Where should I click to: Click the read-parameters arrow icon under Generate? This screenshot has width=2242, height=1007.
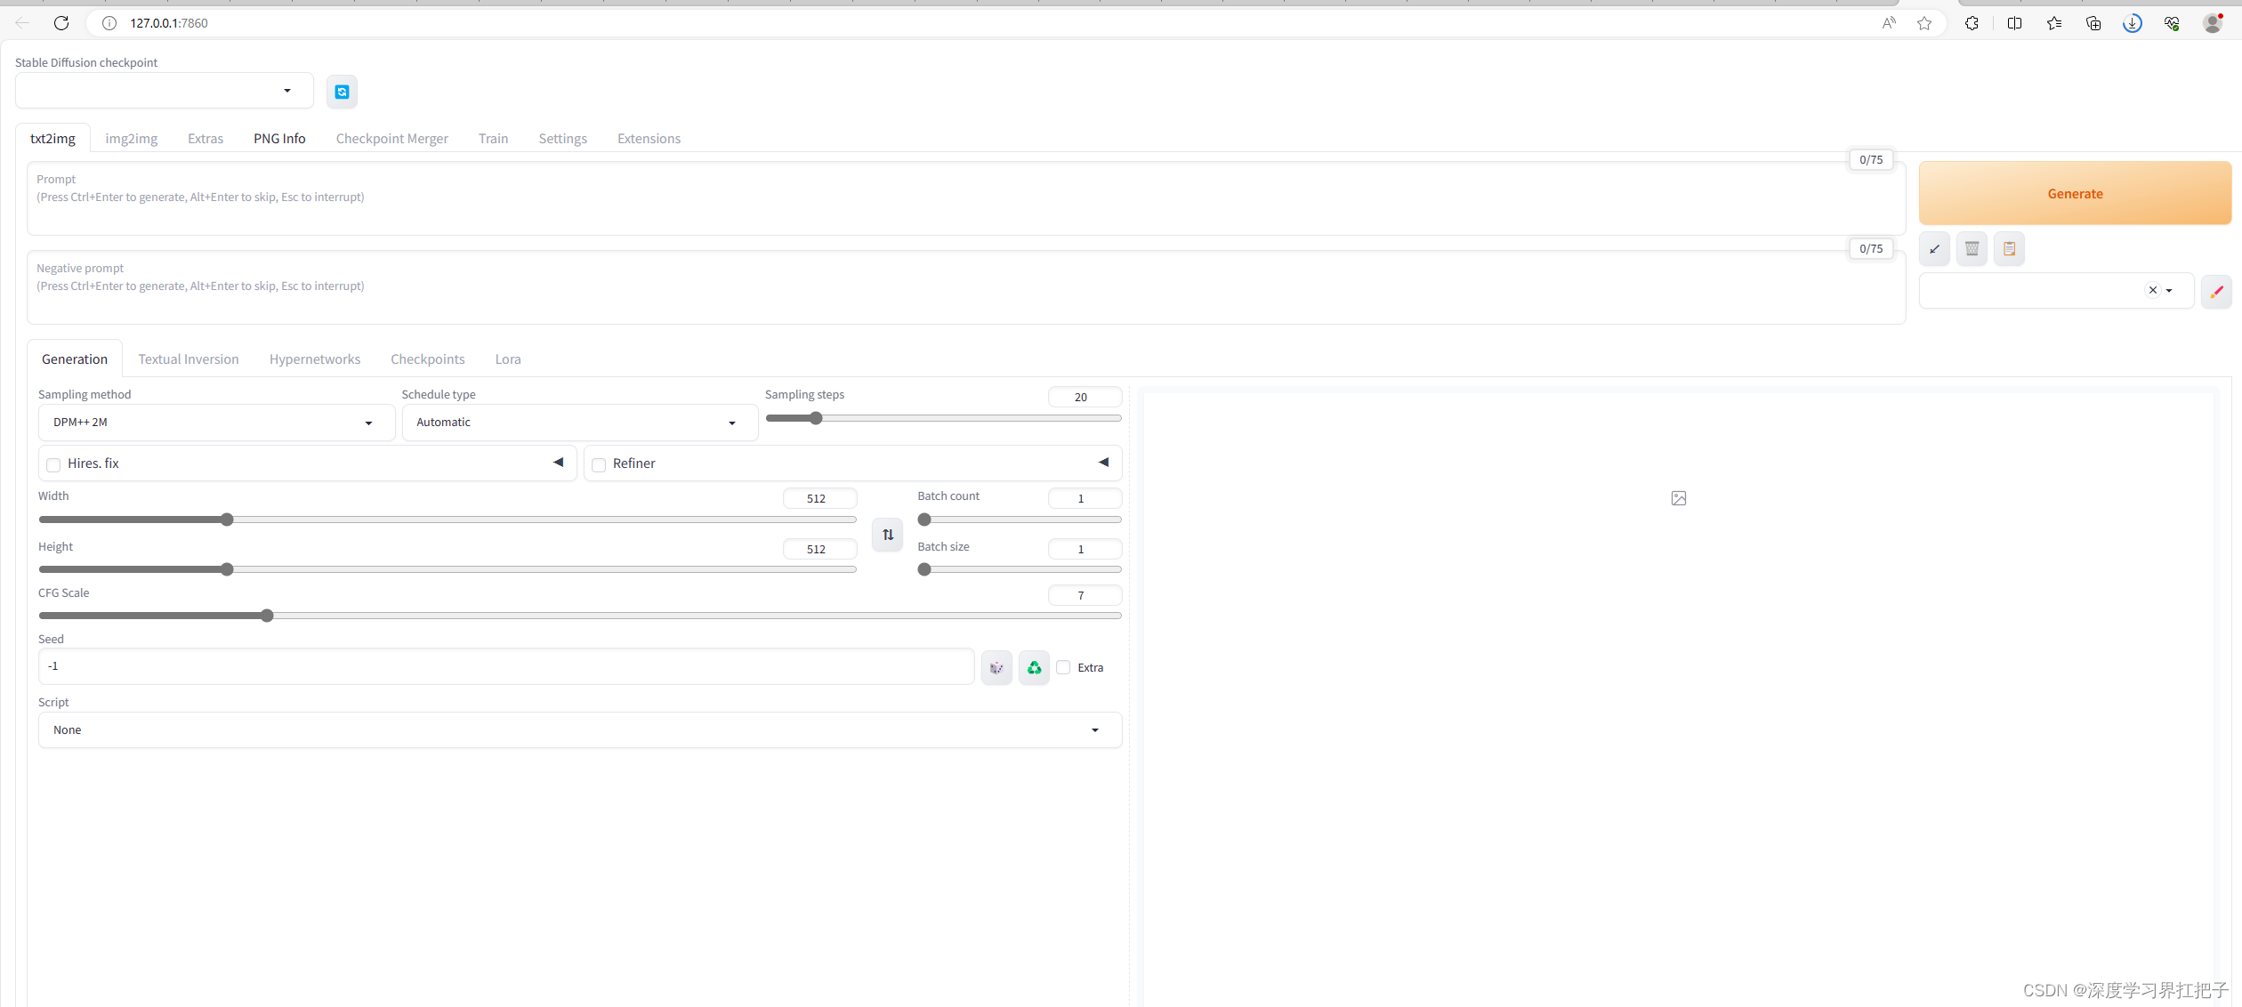pos(1934,249)
